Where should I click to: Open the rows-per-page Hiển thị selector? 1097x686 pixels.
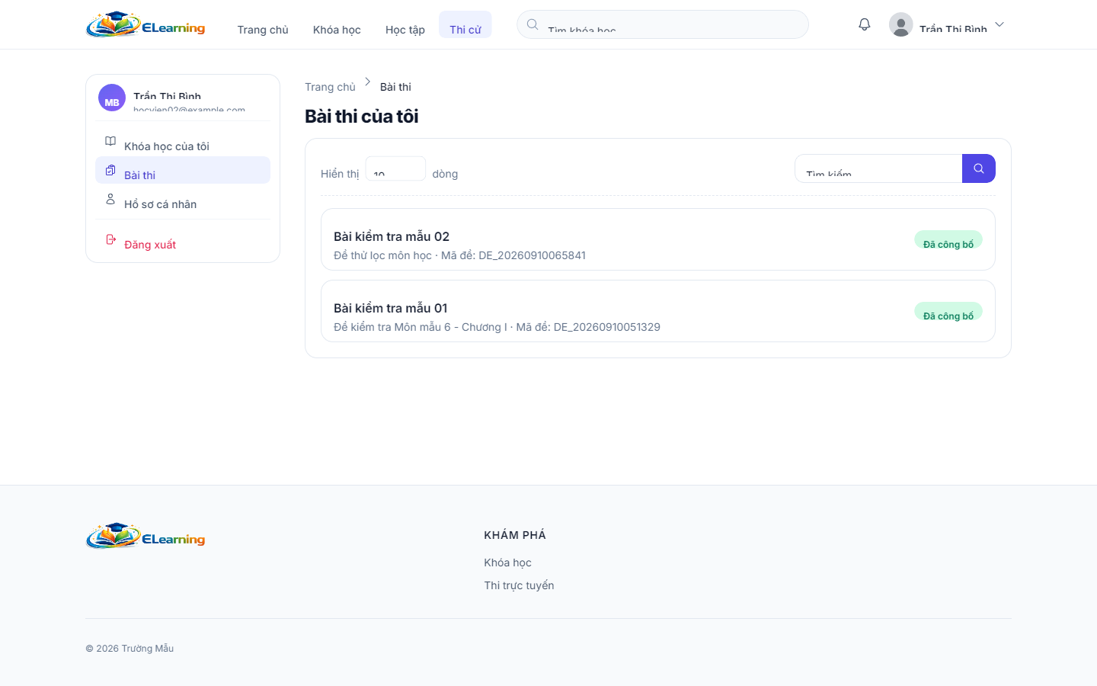[x=395, y=168]
